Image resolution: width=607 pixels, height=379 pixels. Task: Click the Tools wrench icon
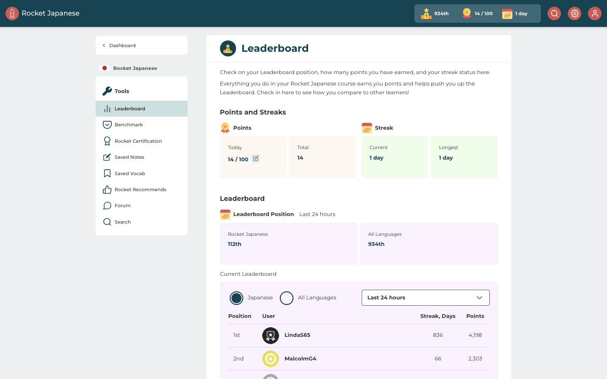click(x=107, y=91)
